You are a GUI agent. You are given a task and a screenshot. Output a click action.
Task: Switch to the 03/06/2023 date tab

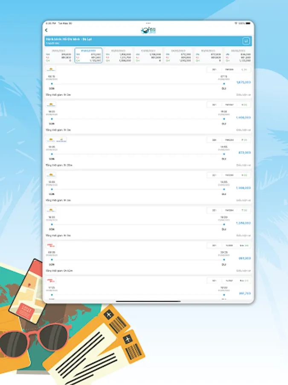coord(148,56)
